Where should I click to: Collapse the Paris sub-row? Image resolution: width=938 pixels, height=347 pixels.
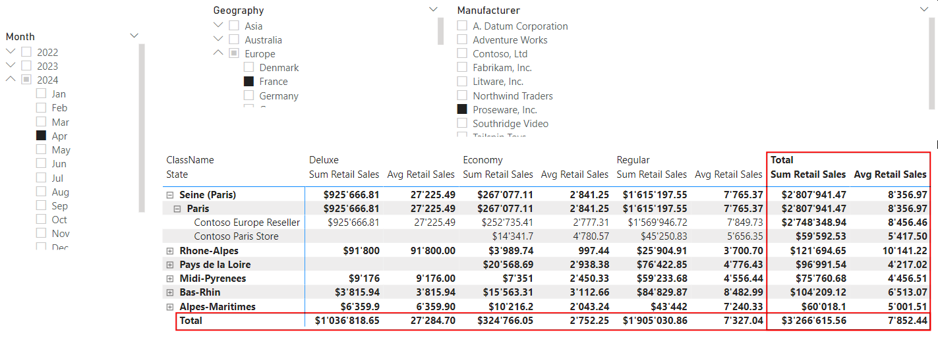point(178,209)
